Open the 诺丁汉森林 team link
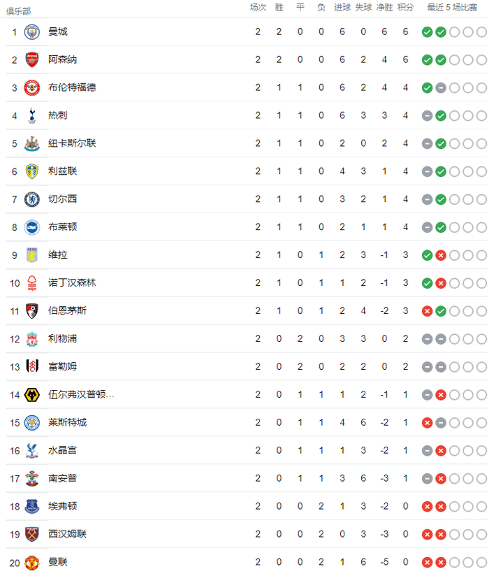The height and width of the screenshot is (576, 496). pos(72,283)
